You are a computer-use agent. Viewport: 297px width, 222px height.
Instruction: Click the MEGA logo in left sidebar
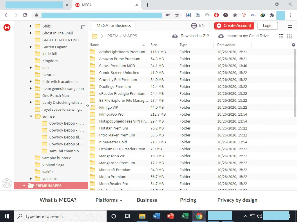[7, 27]
